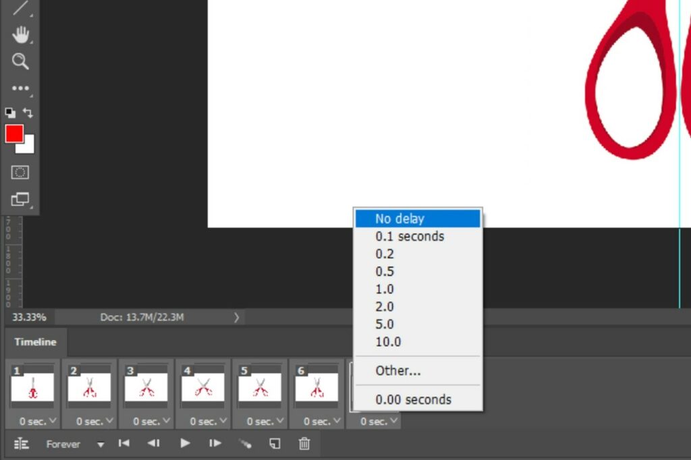Select the Hand tool
The image size is (691, 460).
(x=20, y=34)
